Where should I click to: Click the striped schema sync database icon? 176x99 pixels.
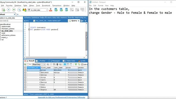tap(67, 10)
